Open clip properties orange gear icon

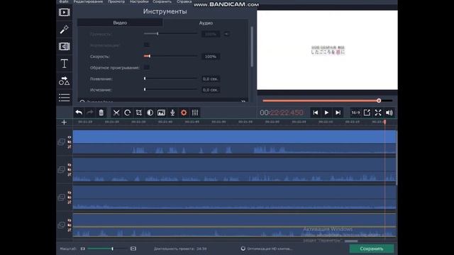pos(184,113)
